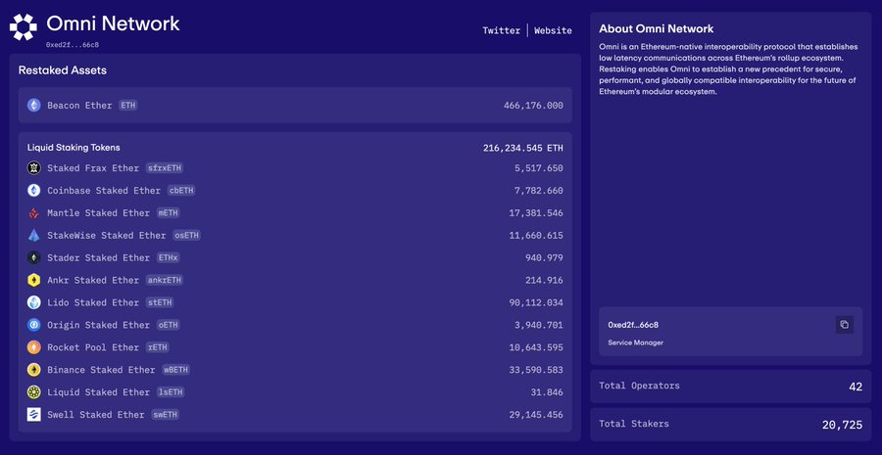Click the Liquid Staking Tokens heading
Viewport: 882px width, 455px height.
click(73, 148)
